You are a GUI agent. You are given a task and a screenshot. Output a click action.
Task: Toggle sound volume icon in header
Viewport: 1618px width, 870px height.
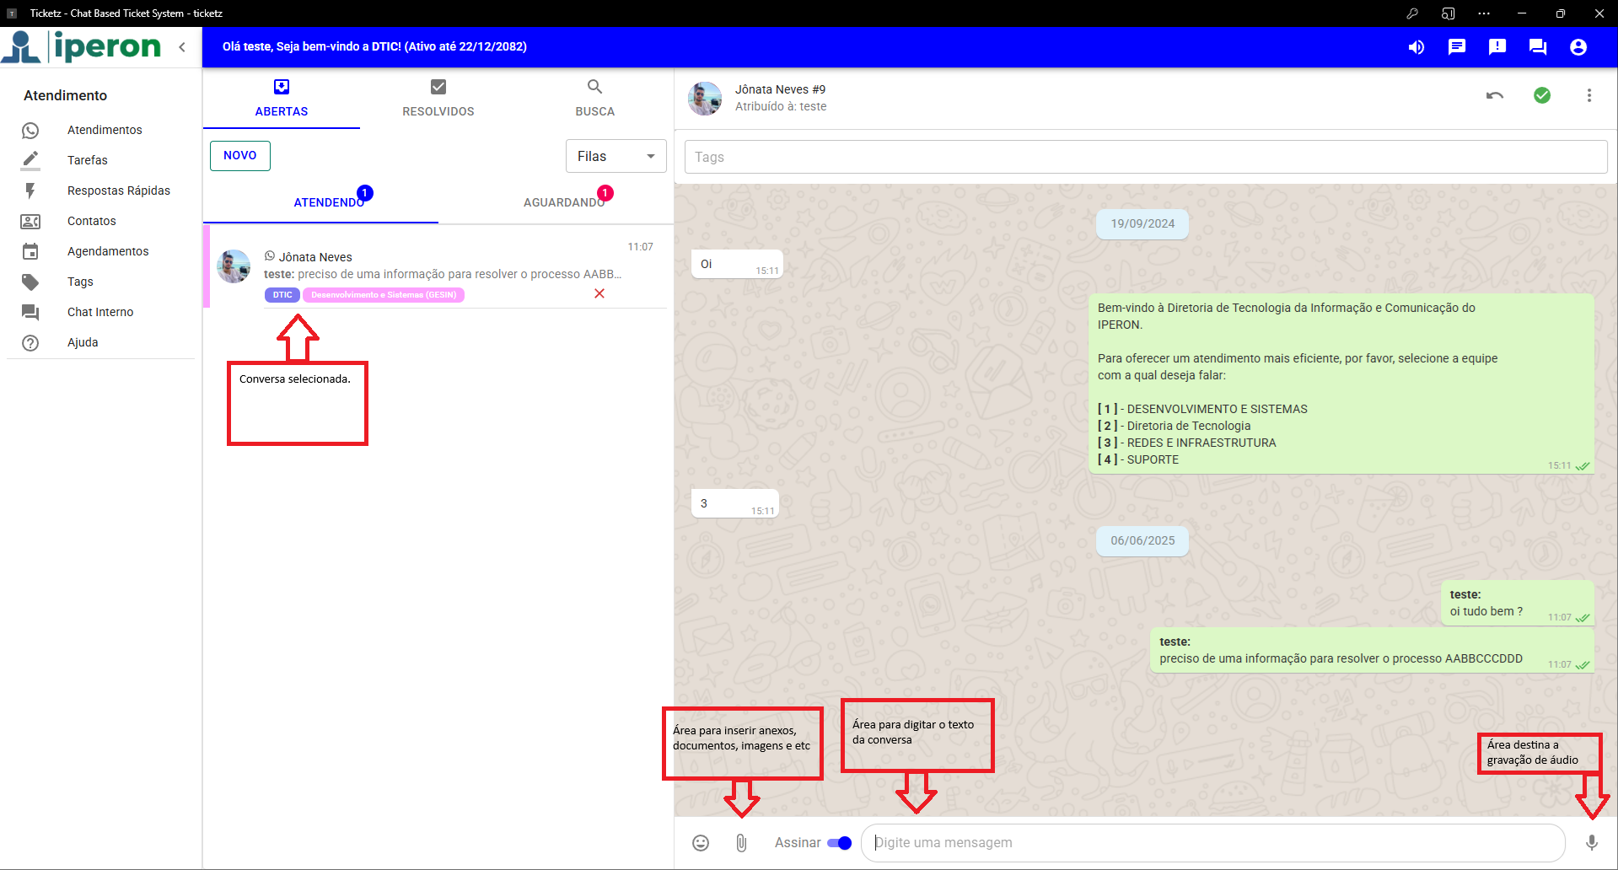[x=1416, y=47]
